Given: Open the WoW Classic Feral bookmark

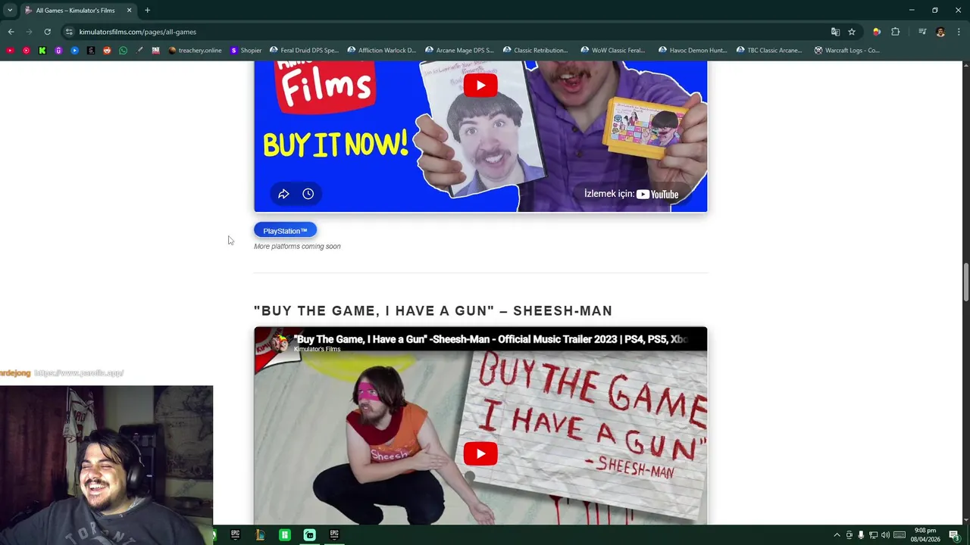Looking at the screenshot, I should pyautogui.click(x=612, y=50).
